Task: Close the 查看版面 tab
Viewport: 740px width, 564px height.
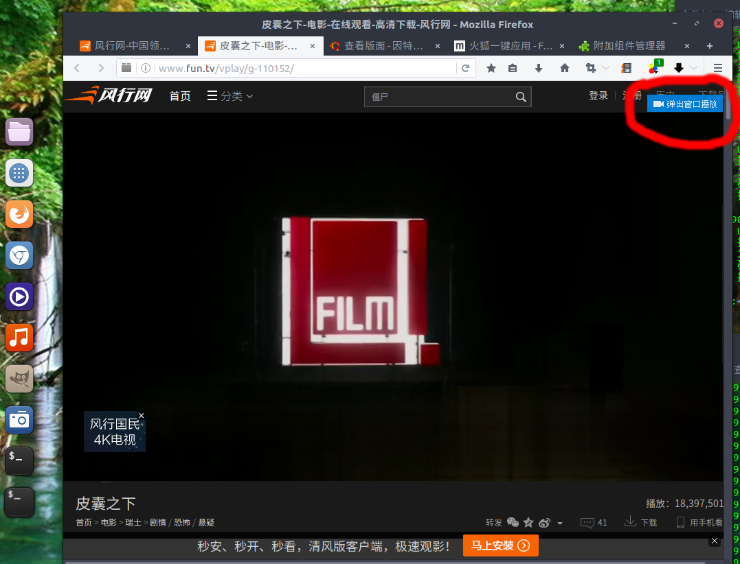Action: click(438, 46)
